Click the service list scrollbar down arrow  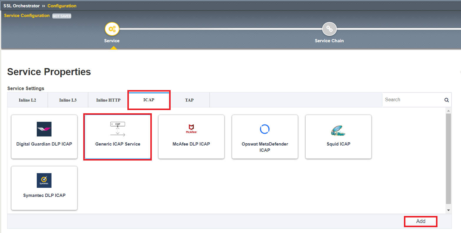[x=448, y=210]
